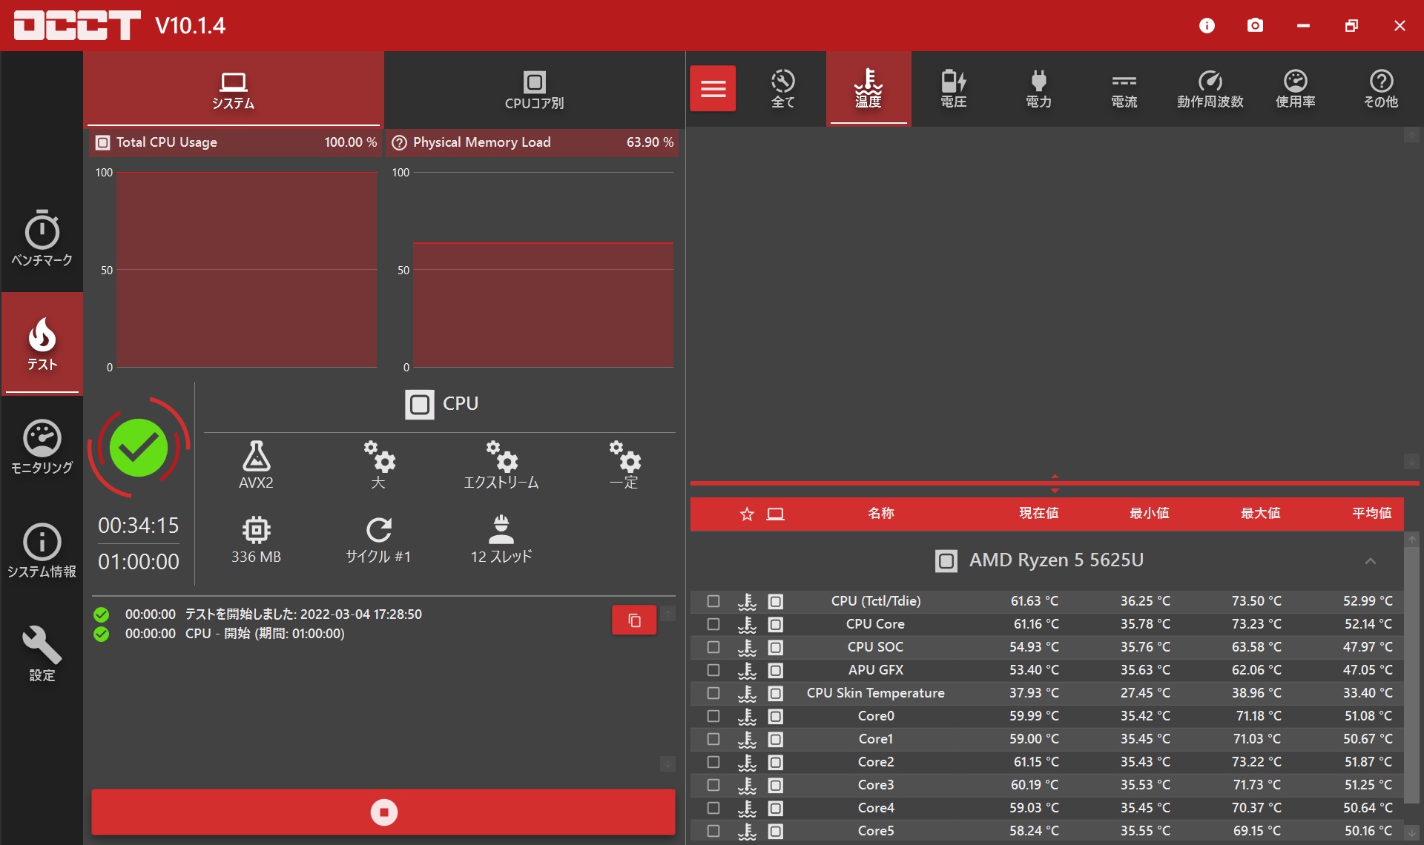Select the 電力 power tab
1424x845 pixels.
pos(1039,89)
